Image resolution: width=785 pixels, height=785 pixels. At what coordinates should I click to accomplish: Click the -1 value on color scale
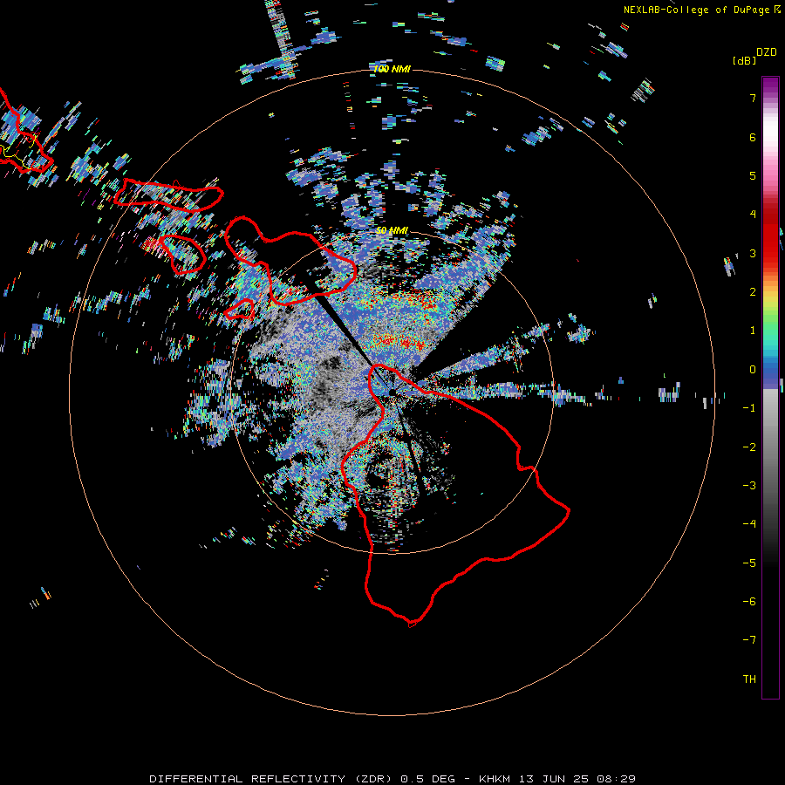pyautogui.click(x=749, y=408)
